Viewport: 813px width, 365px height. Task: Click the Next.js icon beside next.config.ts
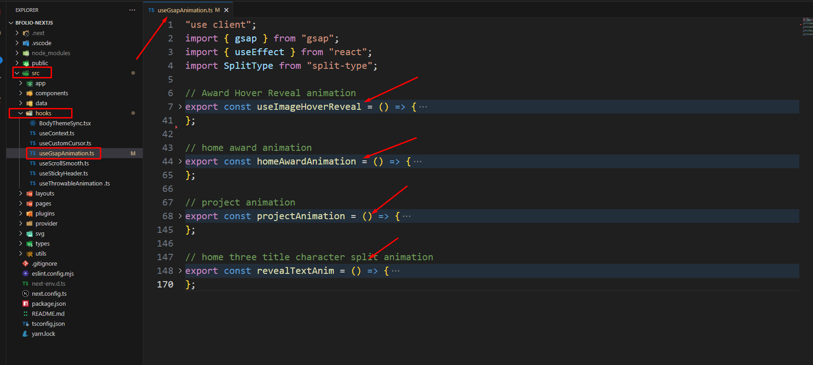[26, 293]
